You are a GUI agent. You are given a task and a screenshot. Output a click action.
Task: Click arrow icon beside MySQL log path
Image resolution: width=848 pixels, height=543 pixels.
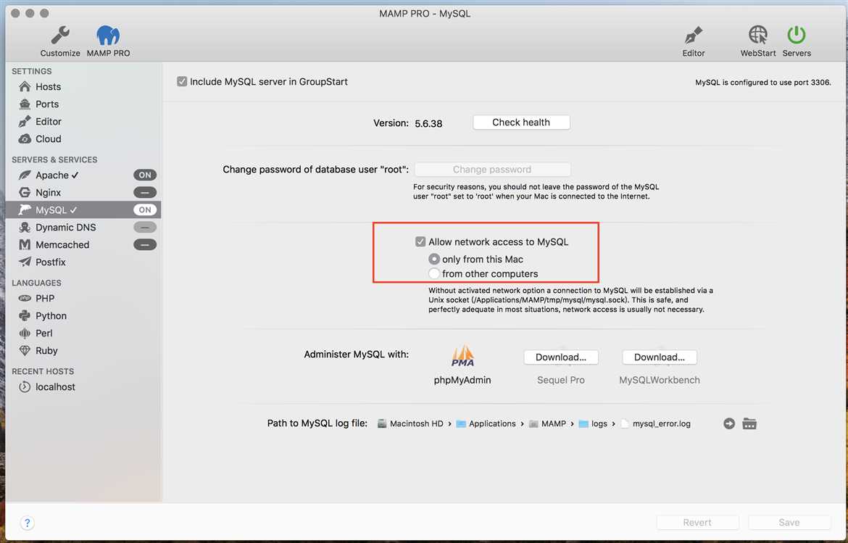(x=729, y=423)
